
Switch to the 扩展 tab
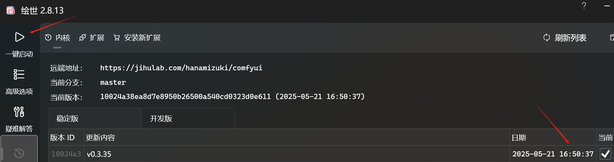92,38
